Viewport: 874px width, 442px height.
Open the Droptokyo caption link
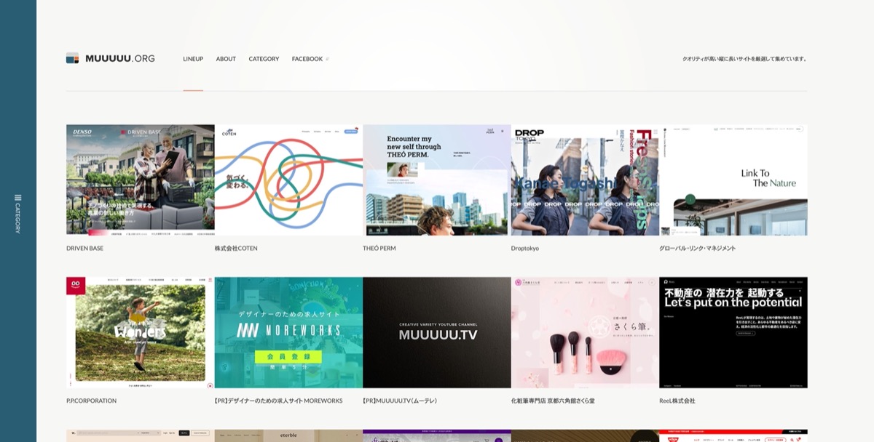526,249
